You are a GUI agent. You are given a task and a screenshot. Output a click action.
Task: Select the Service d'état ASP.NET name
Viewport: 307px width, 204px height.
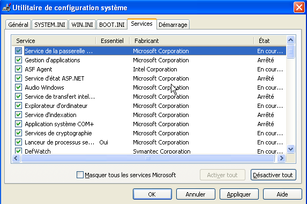pyautogui.click(x=55, y=78)
